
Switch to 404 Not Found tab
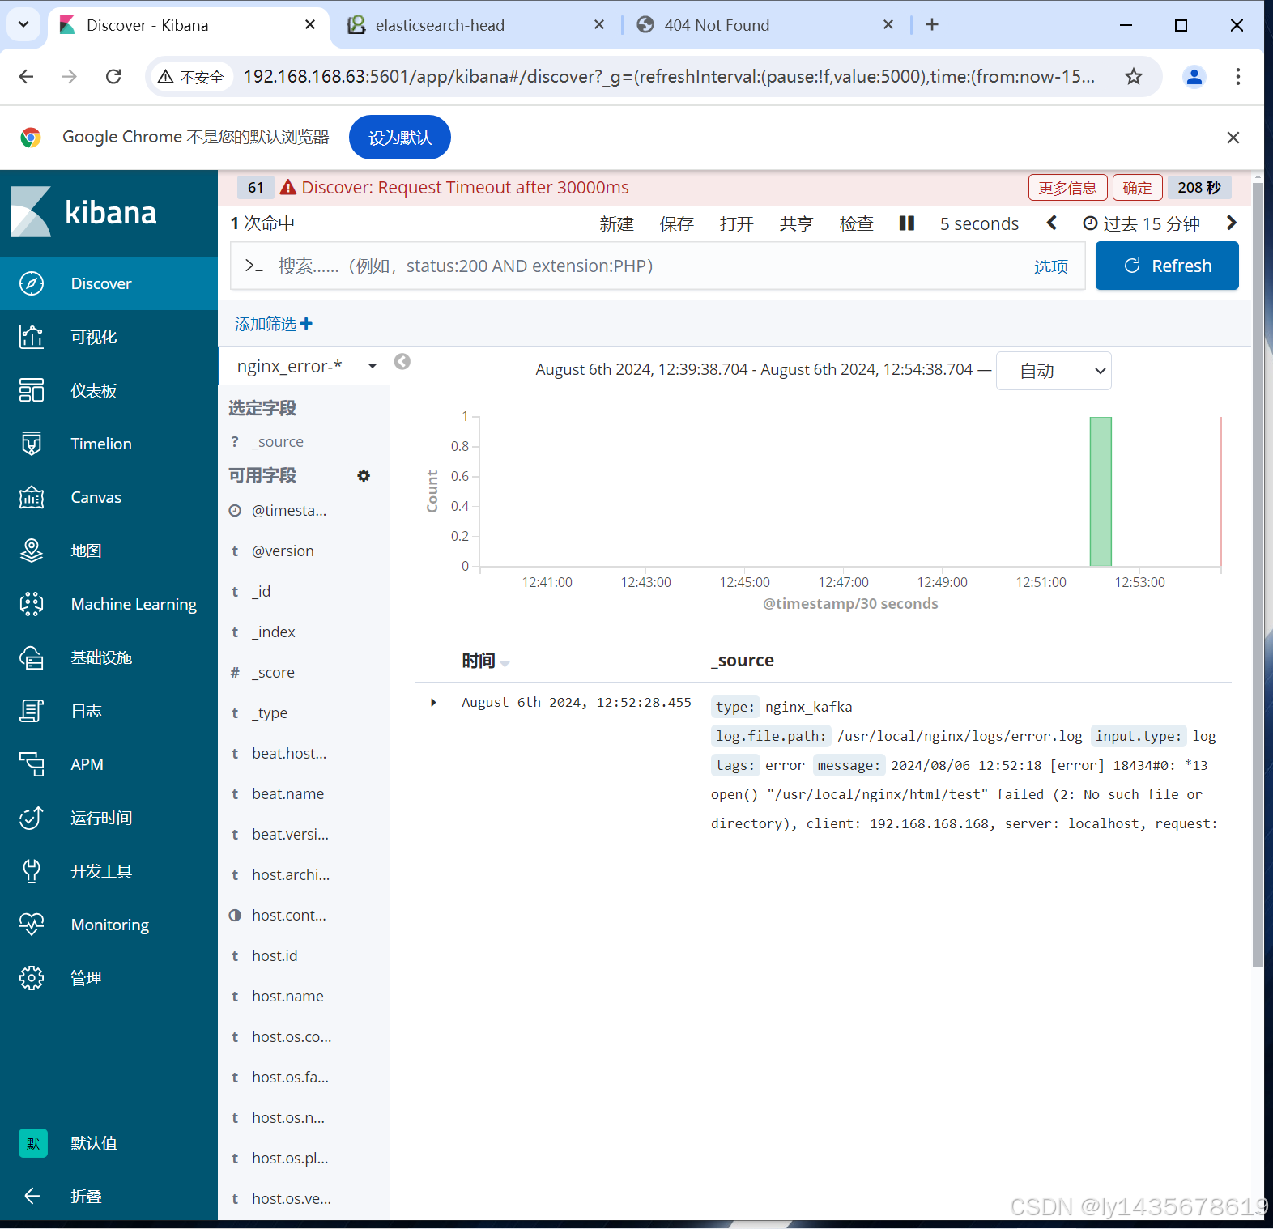coord(764,25)
